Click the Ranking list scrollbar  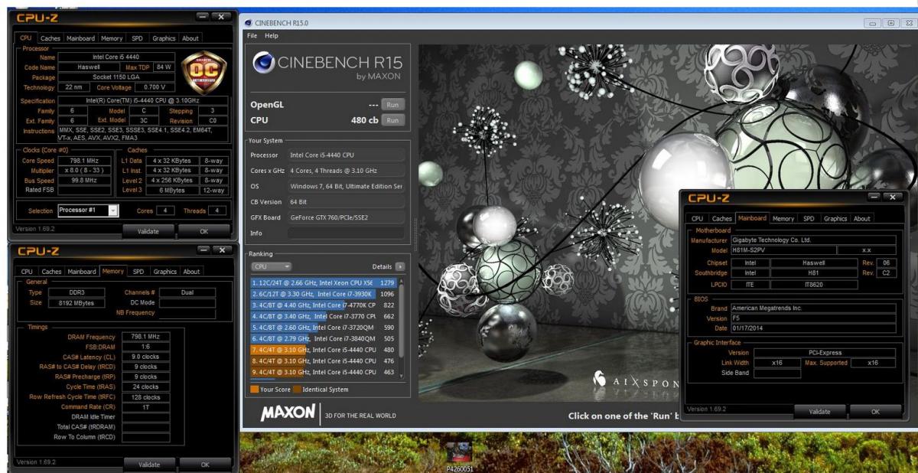(402, 329)
